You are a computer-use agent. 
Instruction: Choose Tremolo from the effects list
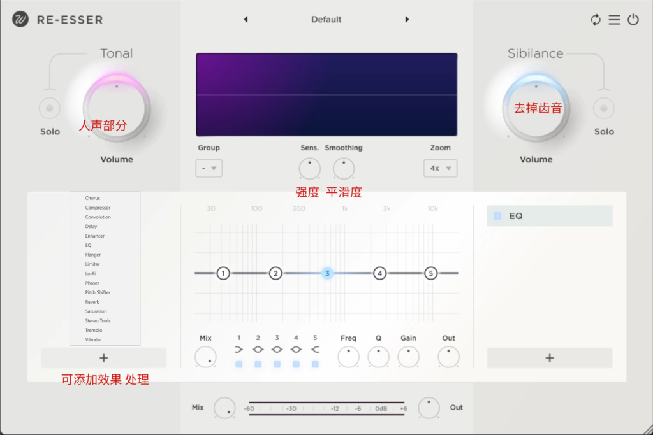pos(93,330)
